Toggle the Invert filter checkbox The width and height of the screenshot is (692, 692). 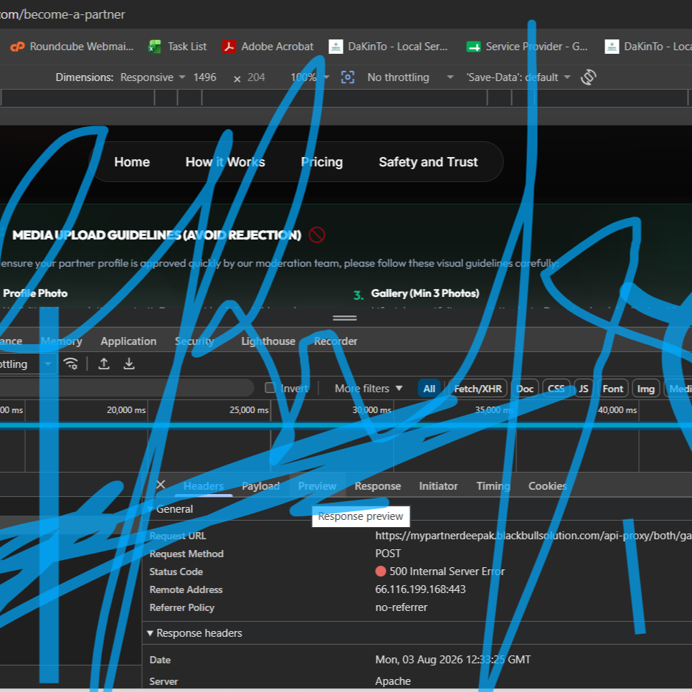(270, 388)
